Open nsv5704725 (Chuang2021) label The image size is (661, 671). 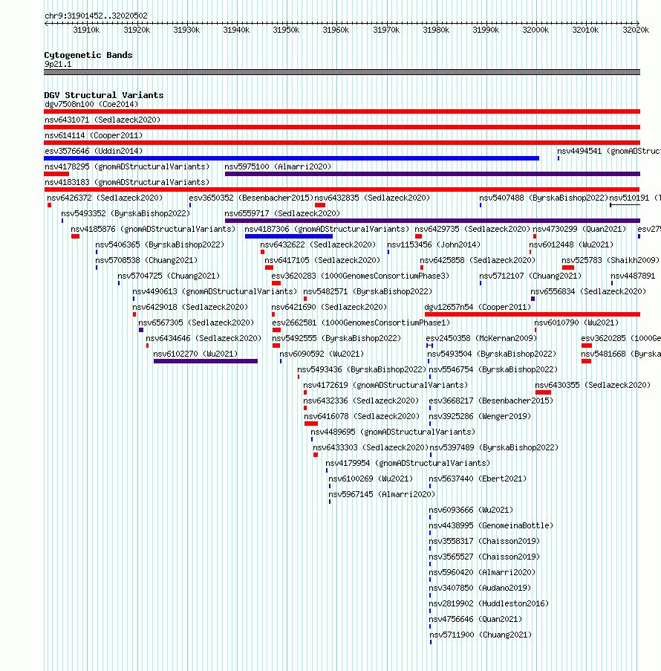click(x=169, y=276)
